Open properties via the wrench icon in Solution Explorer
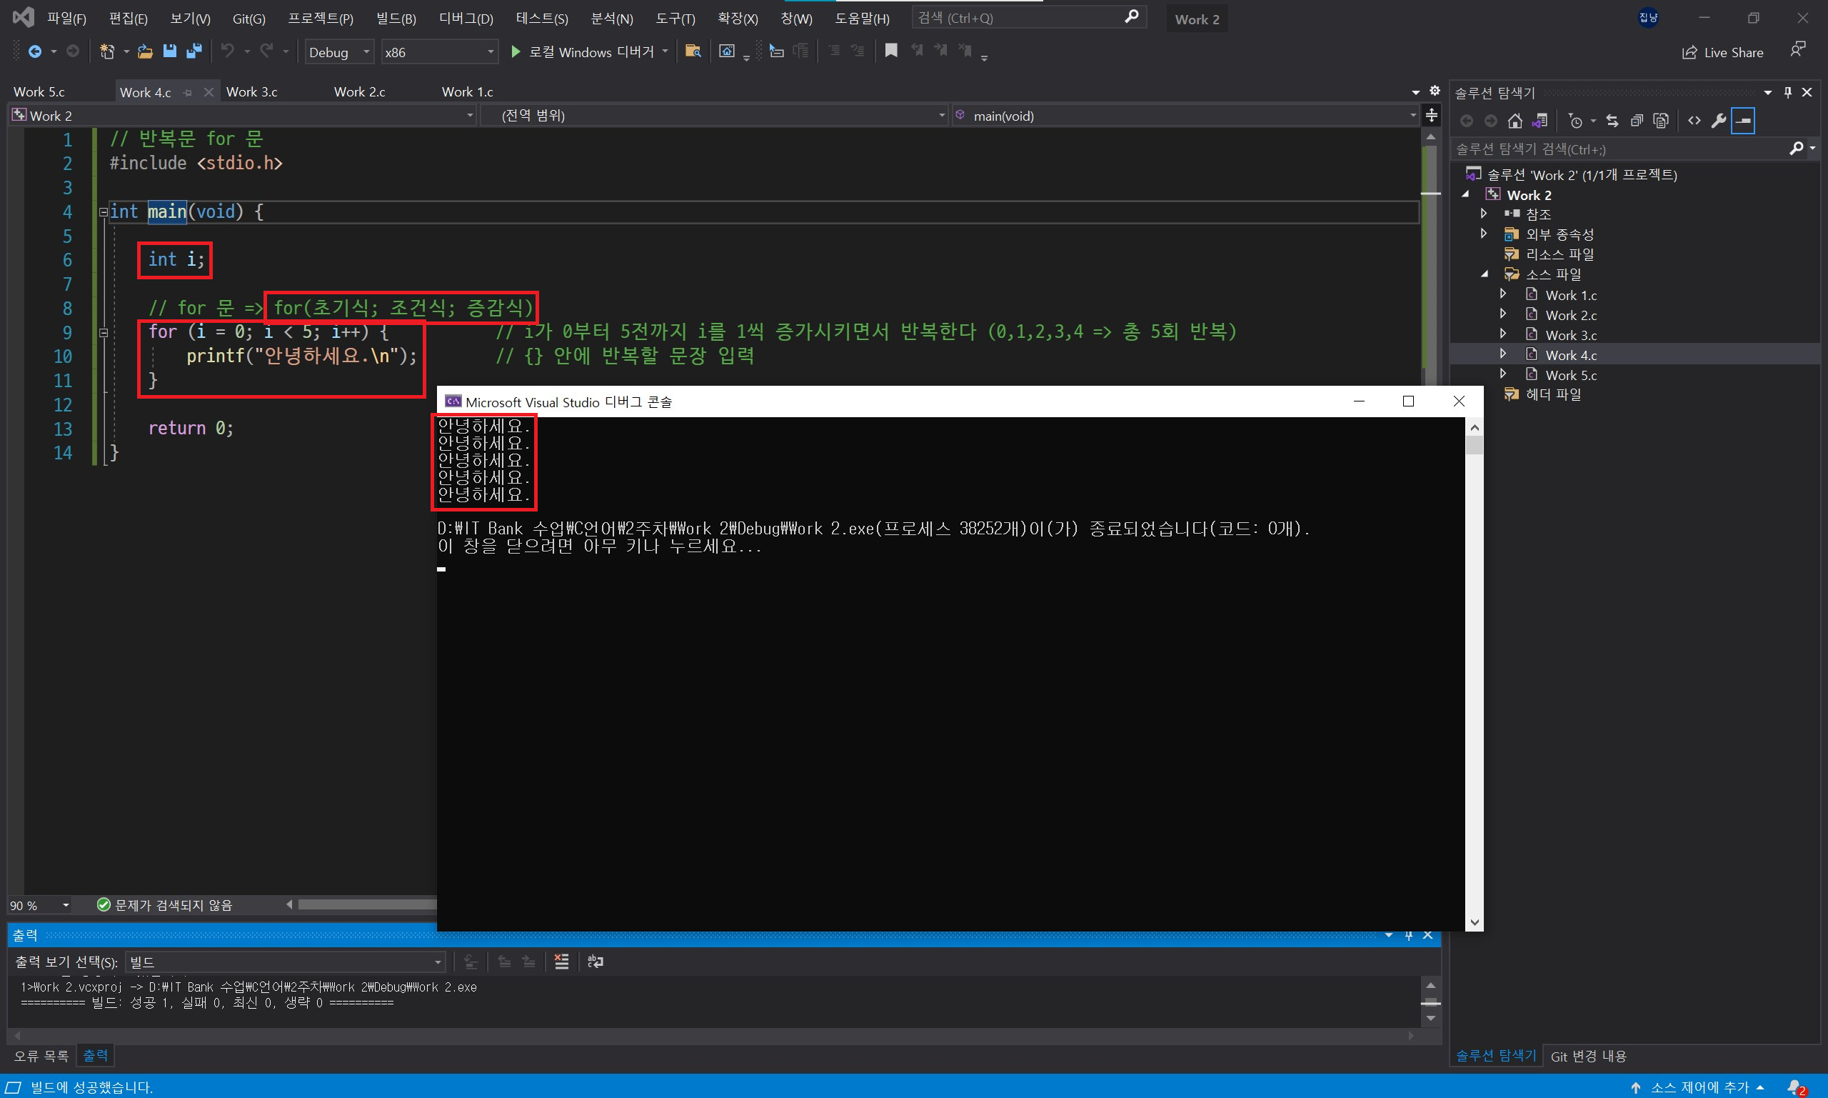Image resolution: width=1828 pixels, height=1098 pixels. click(x=1719, y=121)
